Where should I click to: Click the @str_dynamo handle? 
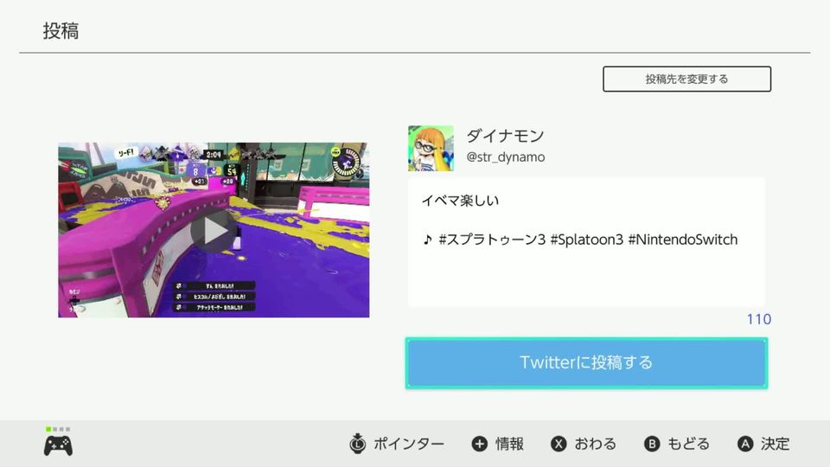[x=505, y=157]
